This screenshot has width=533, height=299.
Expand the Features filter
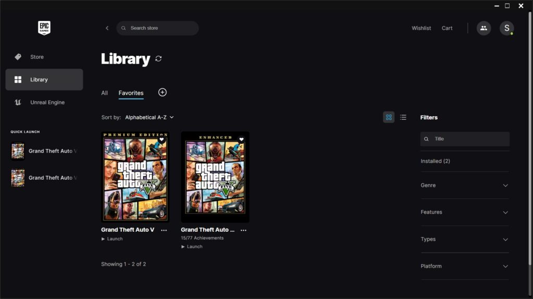click(465, 212)
